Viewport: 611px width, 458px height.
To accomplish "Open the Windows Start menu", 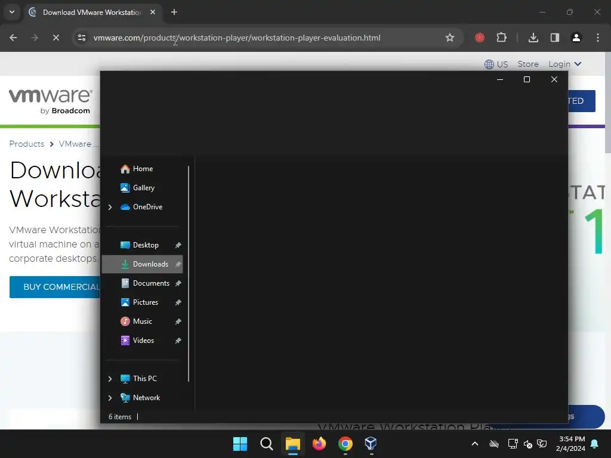I will pos(240,444).
